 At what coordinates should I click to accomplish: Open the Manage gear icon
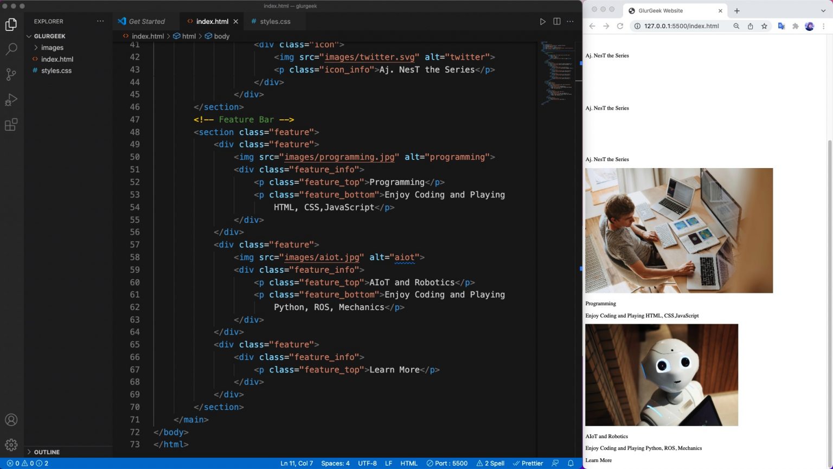(11, 445)
